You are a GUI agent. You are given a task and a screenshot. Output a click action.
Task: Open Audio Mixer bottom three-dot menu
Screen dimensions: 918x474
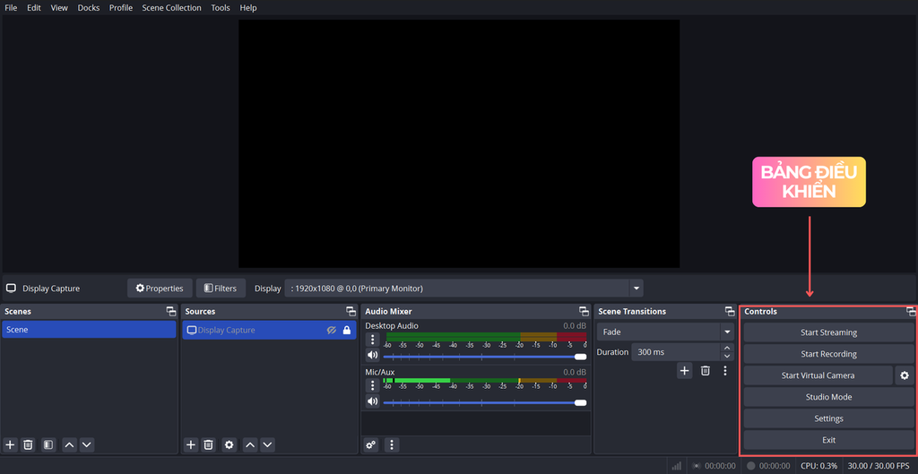pos(392,444)
